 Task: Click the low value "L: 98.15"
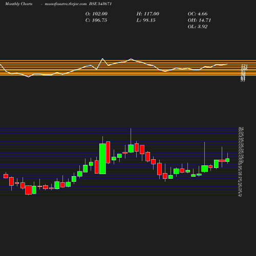(146, 20)
